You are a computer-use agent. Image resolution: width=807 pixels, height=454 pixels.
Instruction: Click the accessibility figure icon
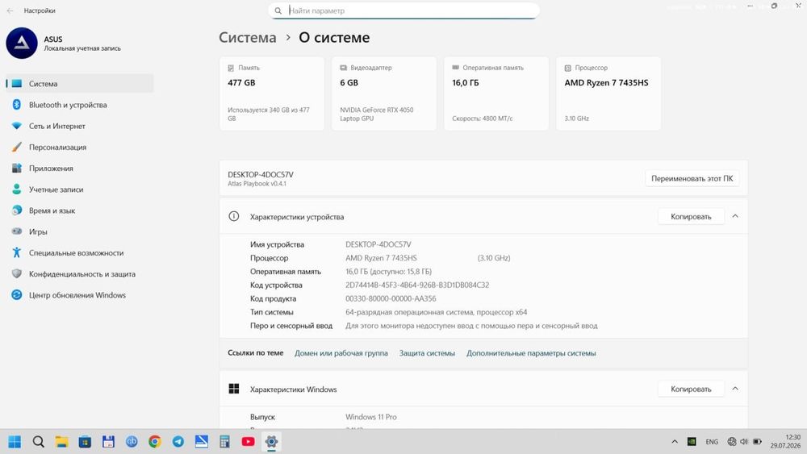click(16, 252)
